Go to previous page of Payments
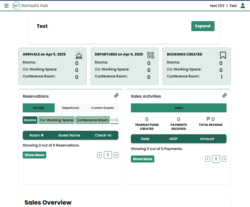This screenshot has width=250, height=207. pos(208,159)
